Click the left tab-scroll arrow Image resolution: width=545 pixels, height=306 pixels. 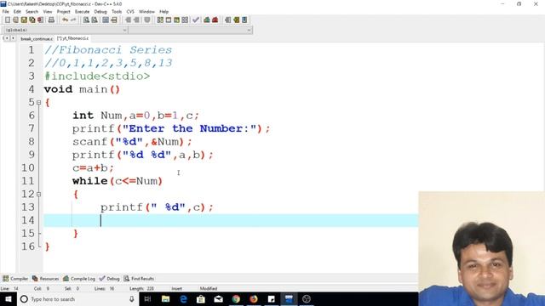(6, 38)
